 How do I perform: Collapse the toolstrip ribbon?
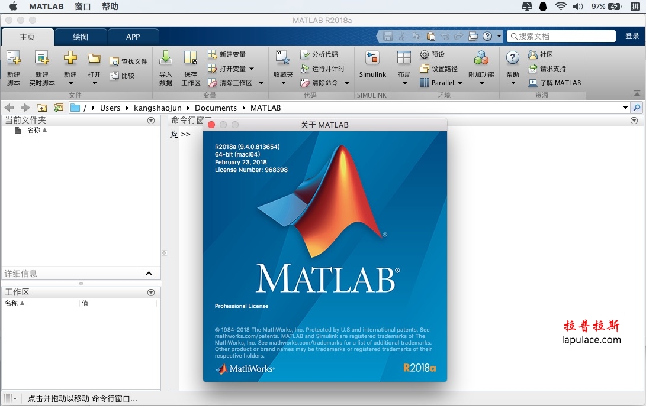tap(637, 93)
